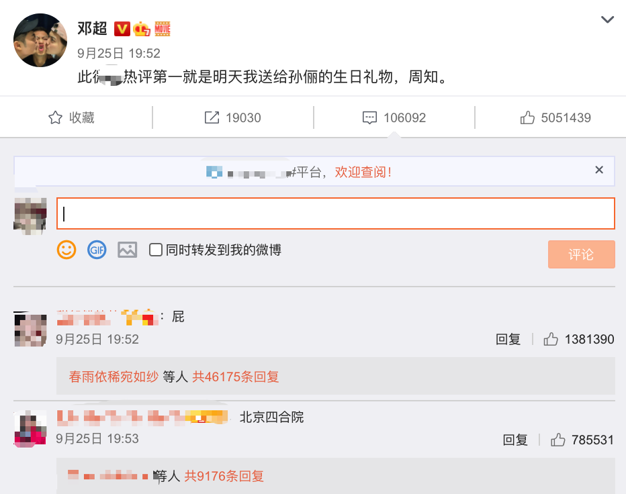Open the post options chevron menu
Viewport: 626px width, 494px height.
[x=607, y=20]
